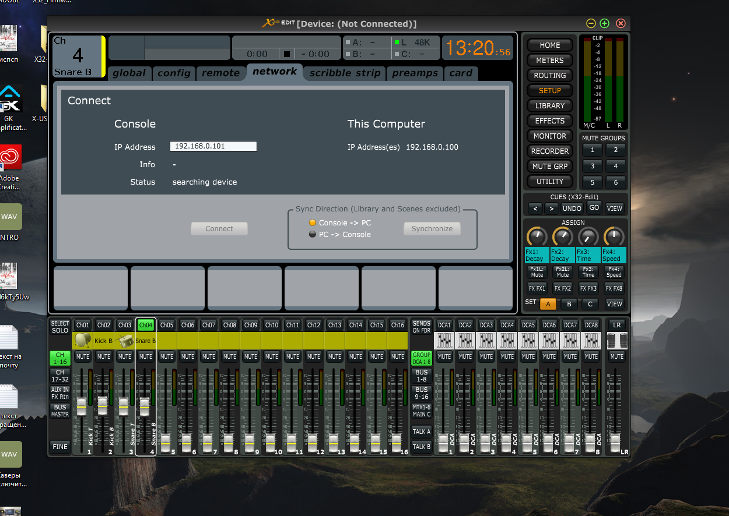Screen dimensions: 729x516
Task: Mute channel 16
Action: [x=398, y=356]
